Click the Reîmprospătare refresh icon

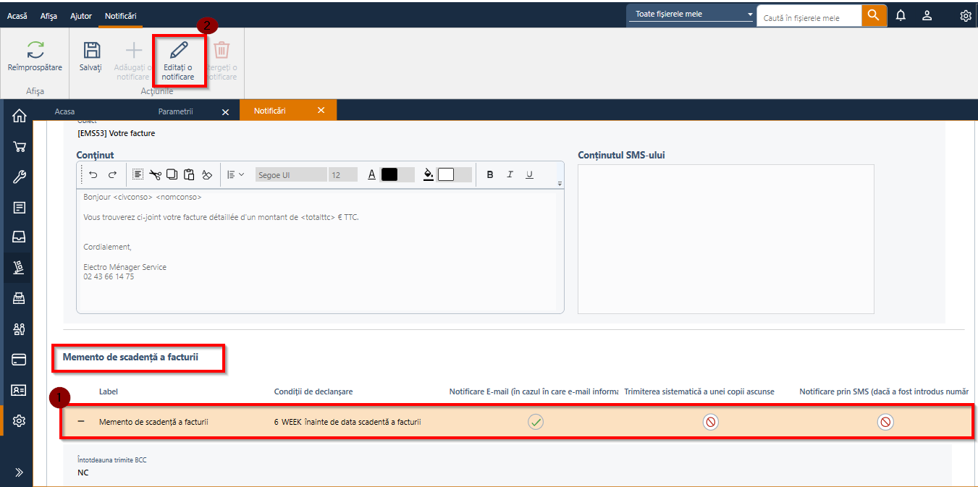(x=35, y=50)
